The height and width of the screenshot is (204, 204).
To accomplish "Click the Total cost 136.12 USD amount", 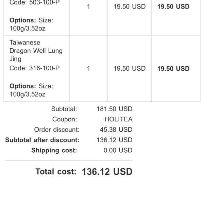I will tap(107, 172).
